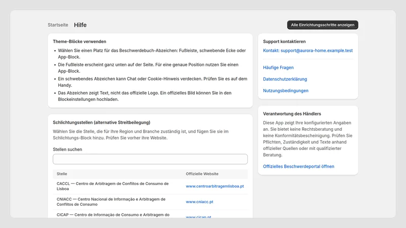The height and width of the screenshot is (228, 406).
Task: Click bullet about Fußleiste position
Action: (148, 68)
